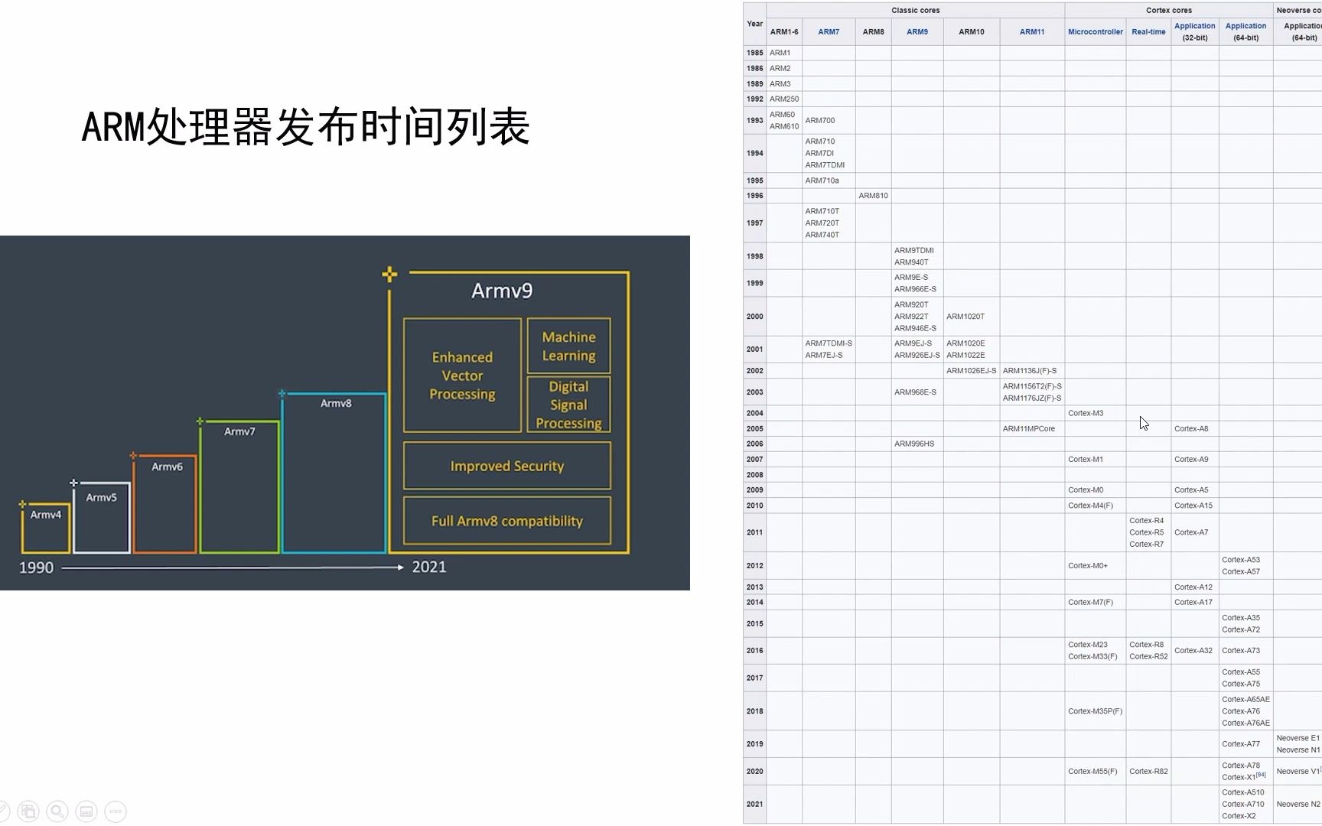Open the ARM9 column header link
The height and width of the screenshot is (826, 1322).
coord(917,31)
